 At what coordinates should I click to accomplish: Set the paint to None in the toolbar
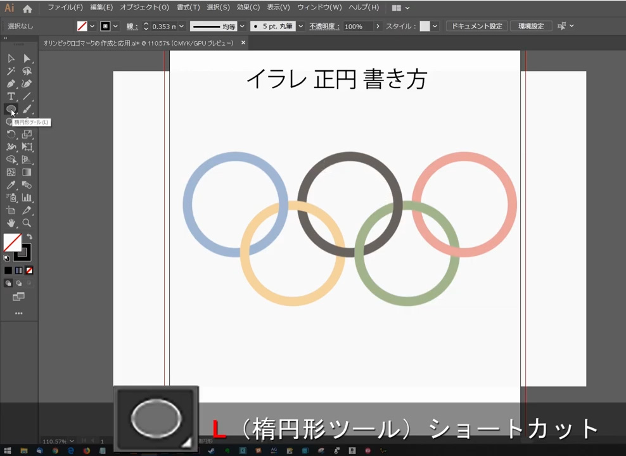pos(29,270)
